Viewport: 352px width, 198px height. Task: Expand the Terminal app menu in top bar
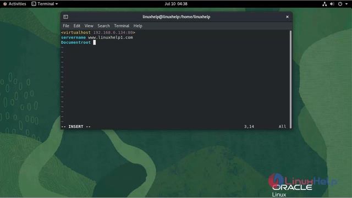point(45,4)
